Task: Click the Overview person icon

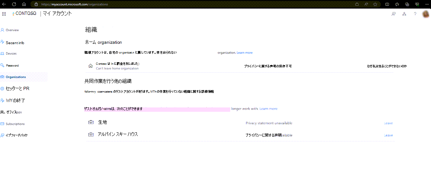Action: [2, 30]
